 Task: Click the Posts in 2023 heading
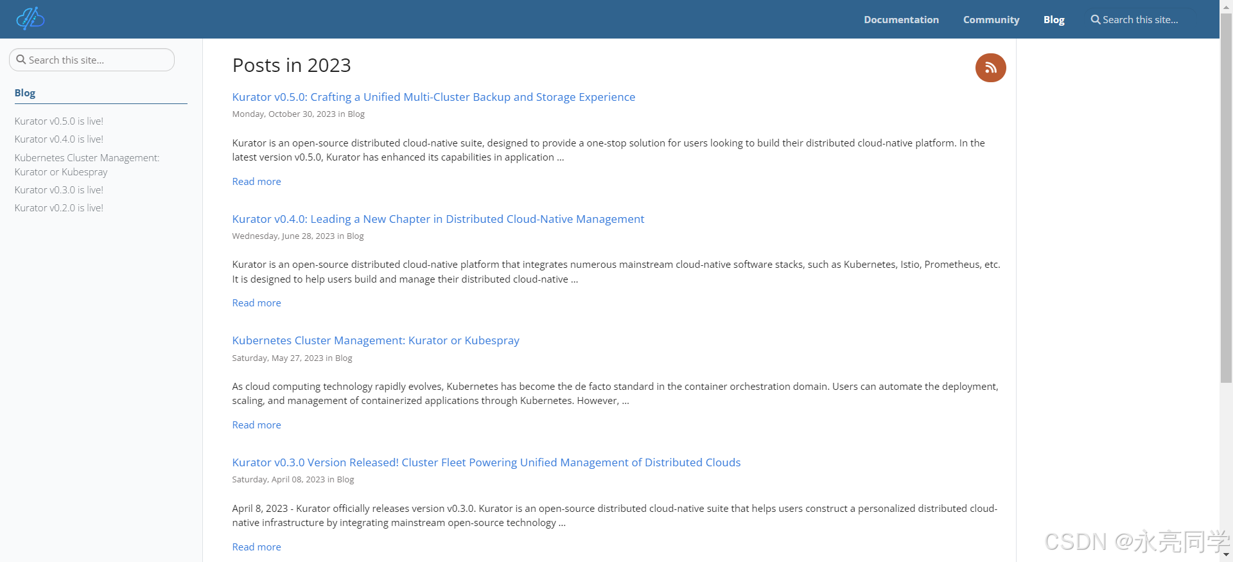click(292, 65)
